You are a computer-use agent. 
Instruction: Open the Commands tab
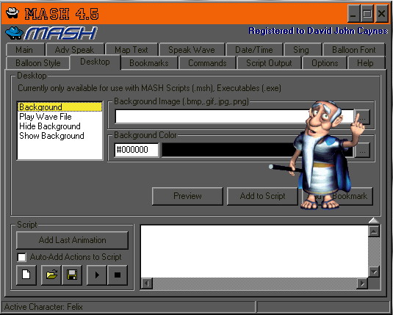tap(207, 63)
